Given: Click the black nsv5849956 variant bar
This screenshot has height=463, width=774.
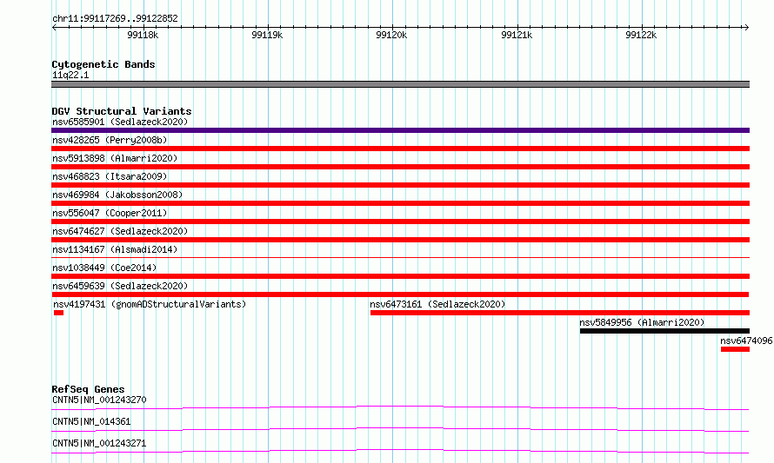Looking at the screenshot, I should coord(664,331).
